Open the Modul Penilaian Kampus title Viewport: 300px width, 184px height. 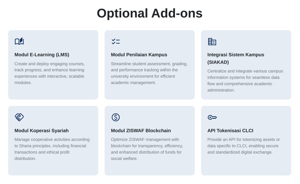[x=139, y=55]
